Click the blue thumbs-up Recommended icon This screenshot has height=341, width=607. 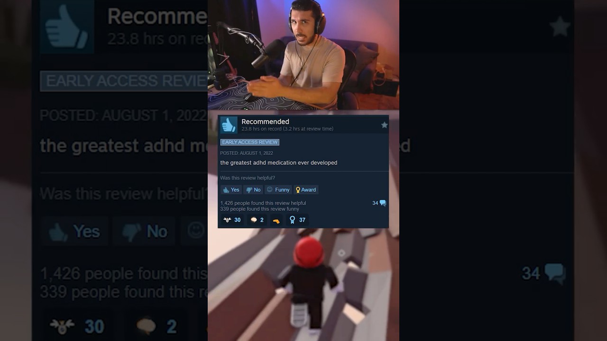(229, 125)
